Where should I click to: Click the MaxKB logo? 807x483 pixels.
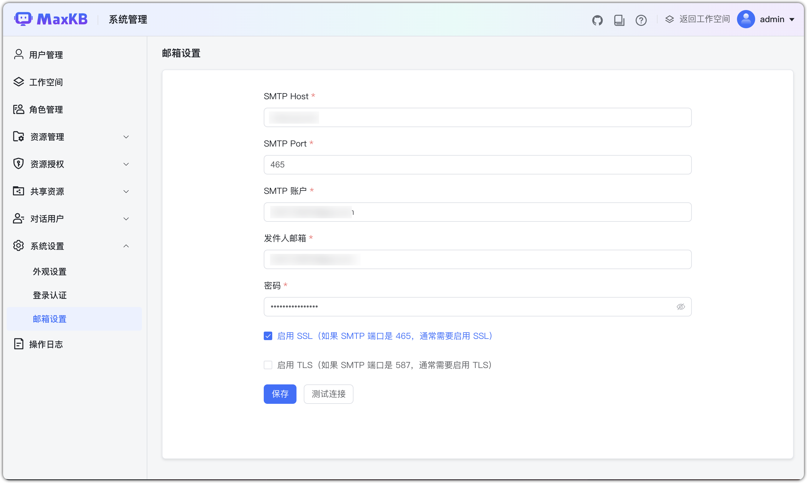point(51,19)
